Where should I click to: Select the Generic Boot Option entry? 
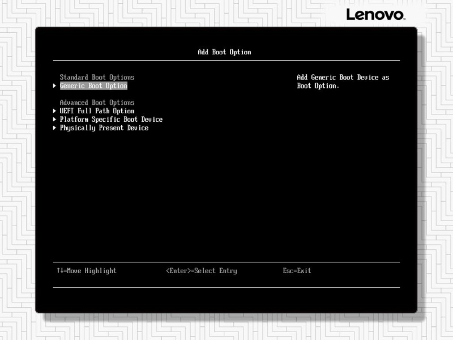pos(94,86)
